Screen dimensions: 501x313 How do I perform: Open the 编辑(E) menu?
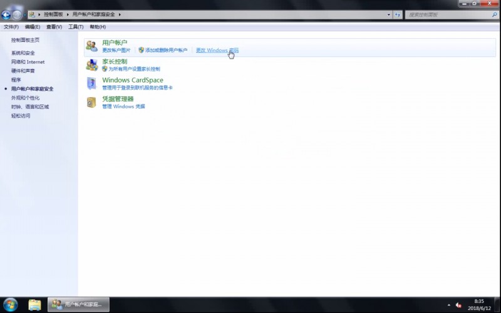33,27
